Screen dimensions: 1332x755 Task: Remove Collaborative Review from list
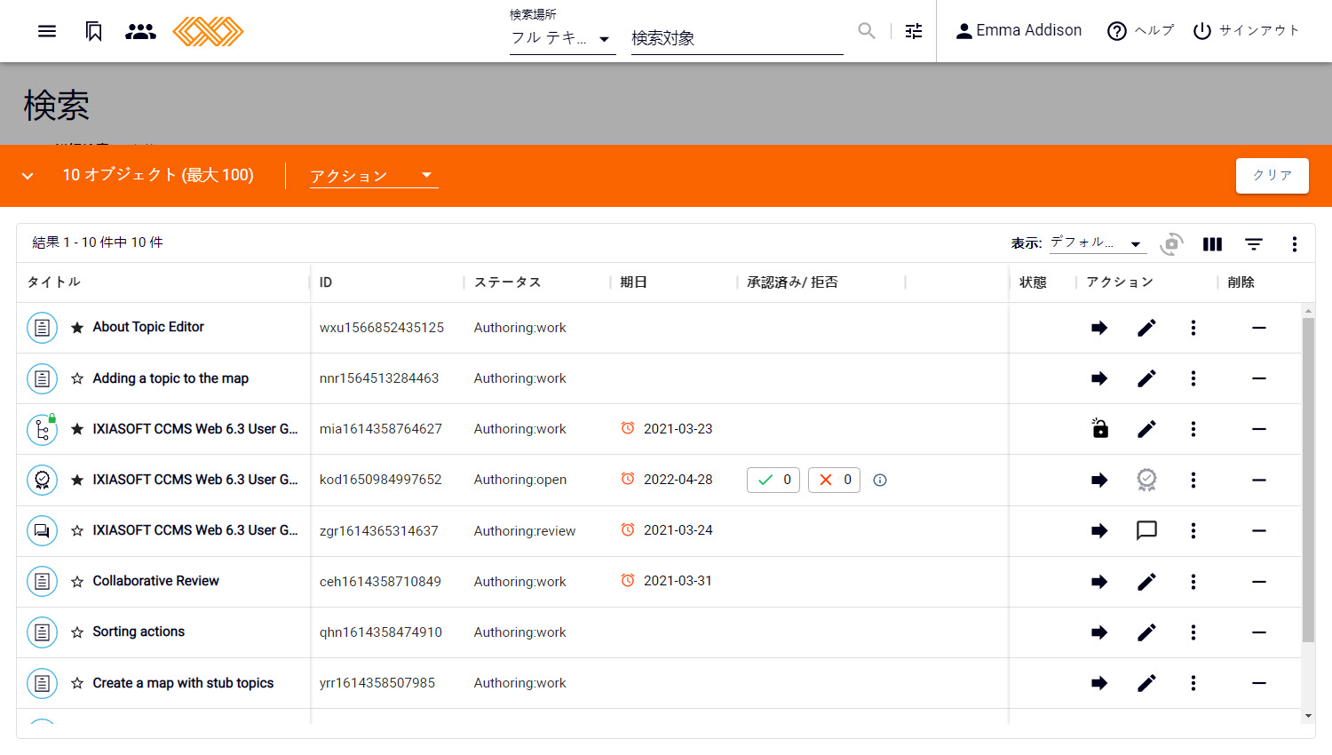click(x=1258, y=582)
